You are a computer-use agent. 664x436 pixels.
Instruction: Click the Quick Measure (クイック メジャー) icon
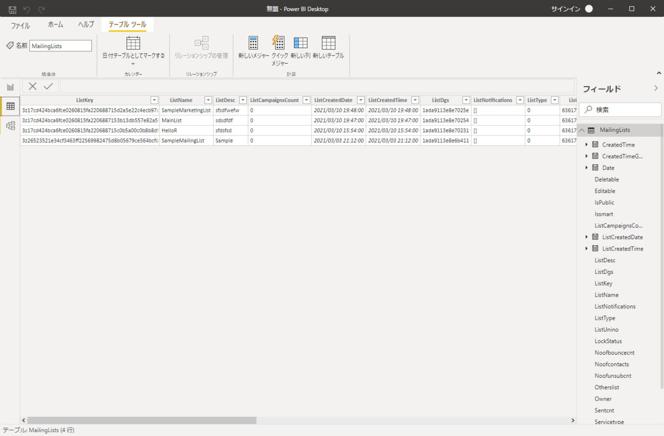[279, 43]
